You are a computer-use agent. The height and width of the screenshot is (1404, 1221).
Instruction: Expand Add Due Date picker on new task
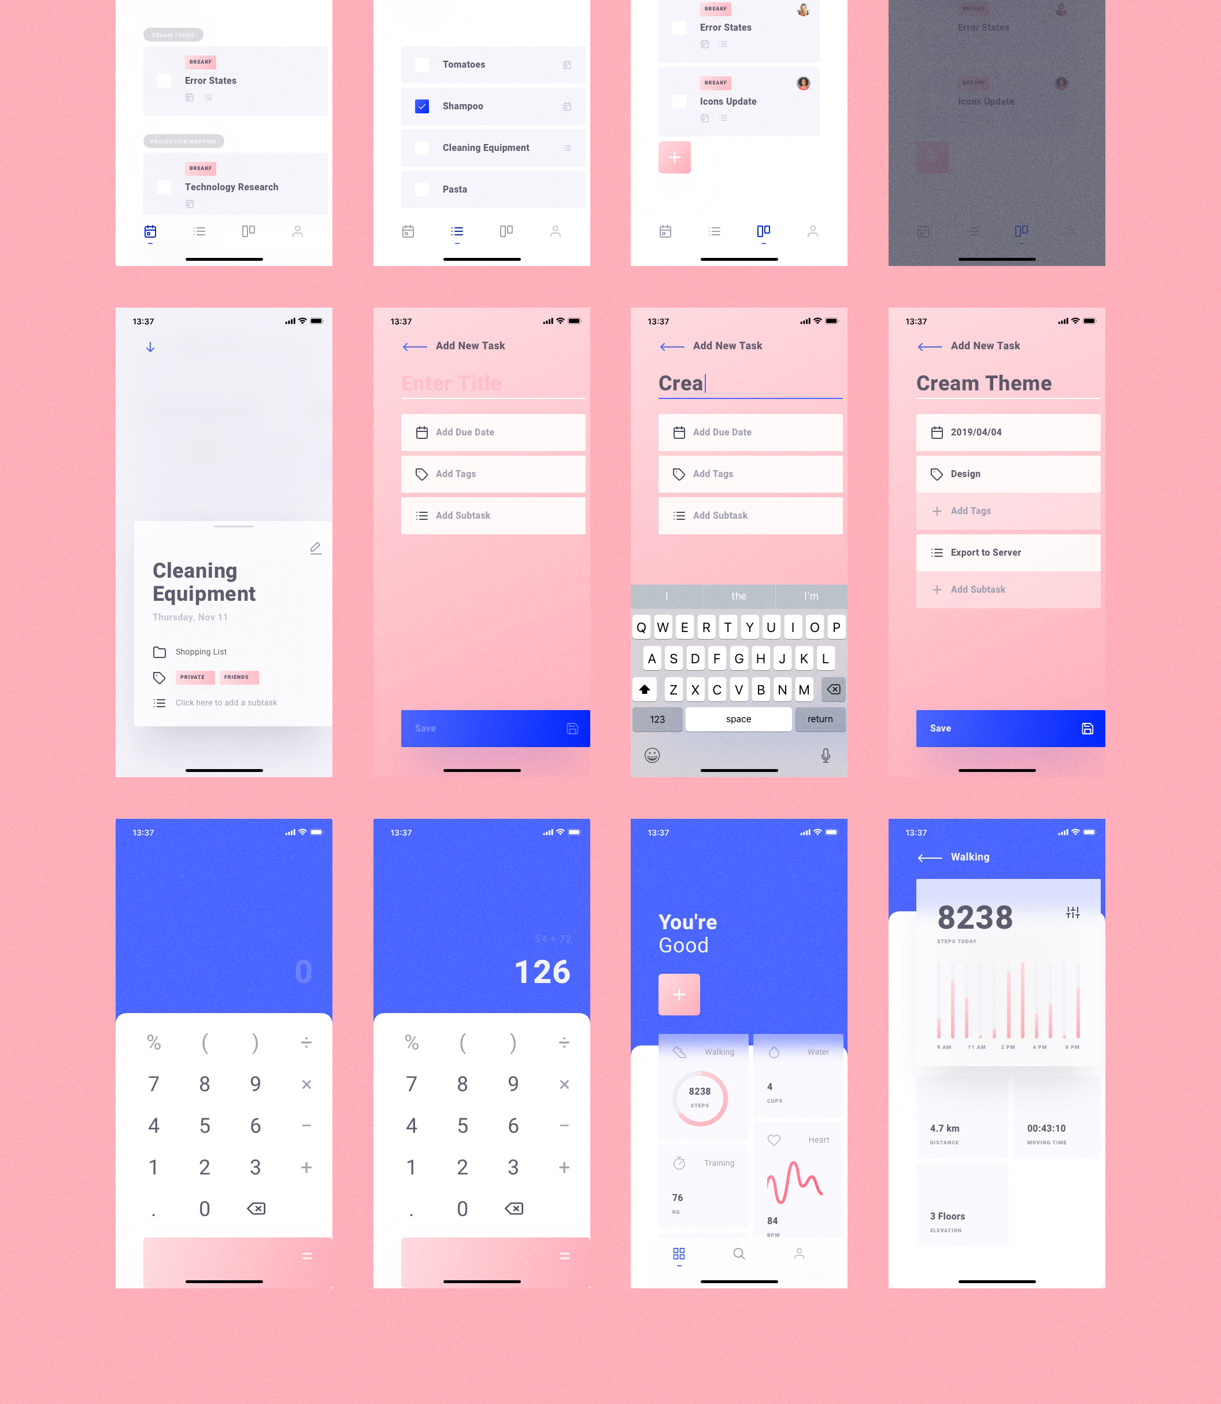pos(493,431)
